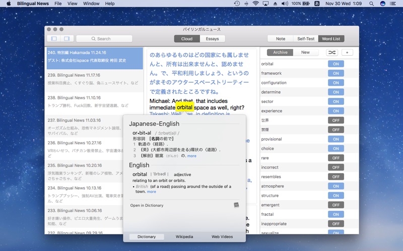Expand English definition 'more' link after 'town.'

coord(152,192)
